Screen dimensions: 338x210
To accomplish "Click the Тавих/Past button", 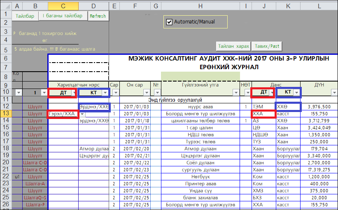I will [267, 46].
